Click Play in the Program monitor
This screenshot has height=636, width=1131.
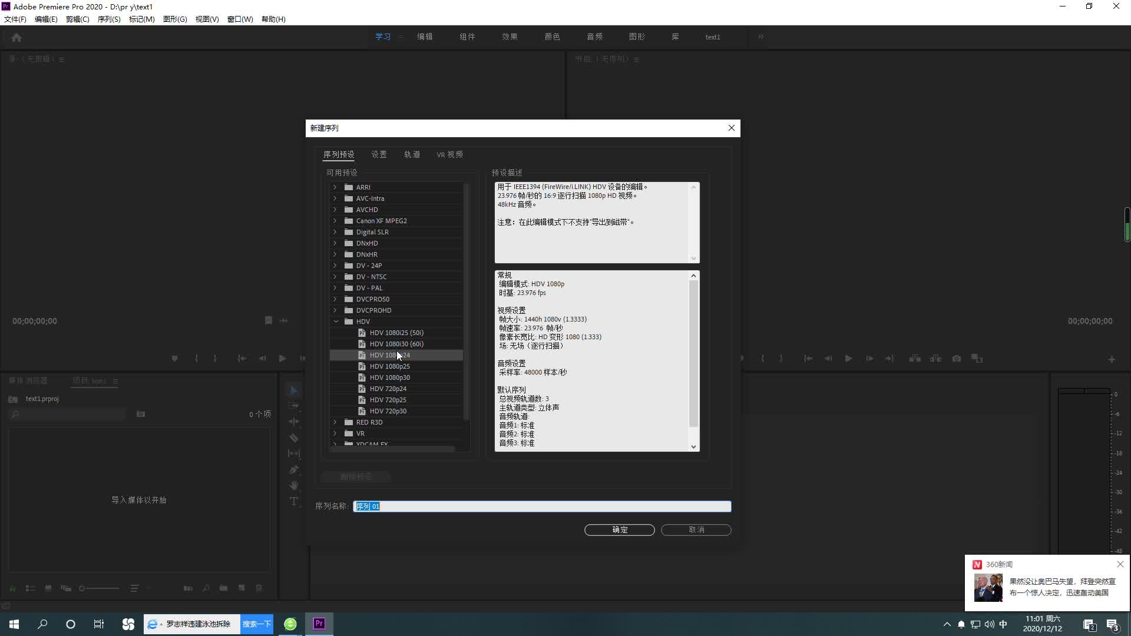[848, 358]
